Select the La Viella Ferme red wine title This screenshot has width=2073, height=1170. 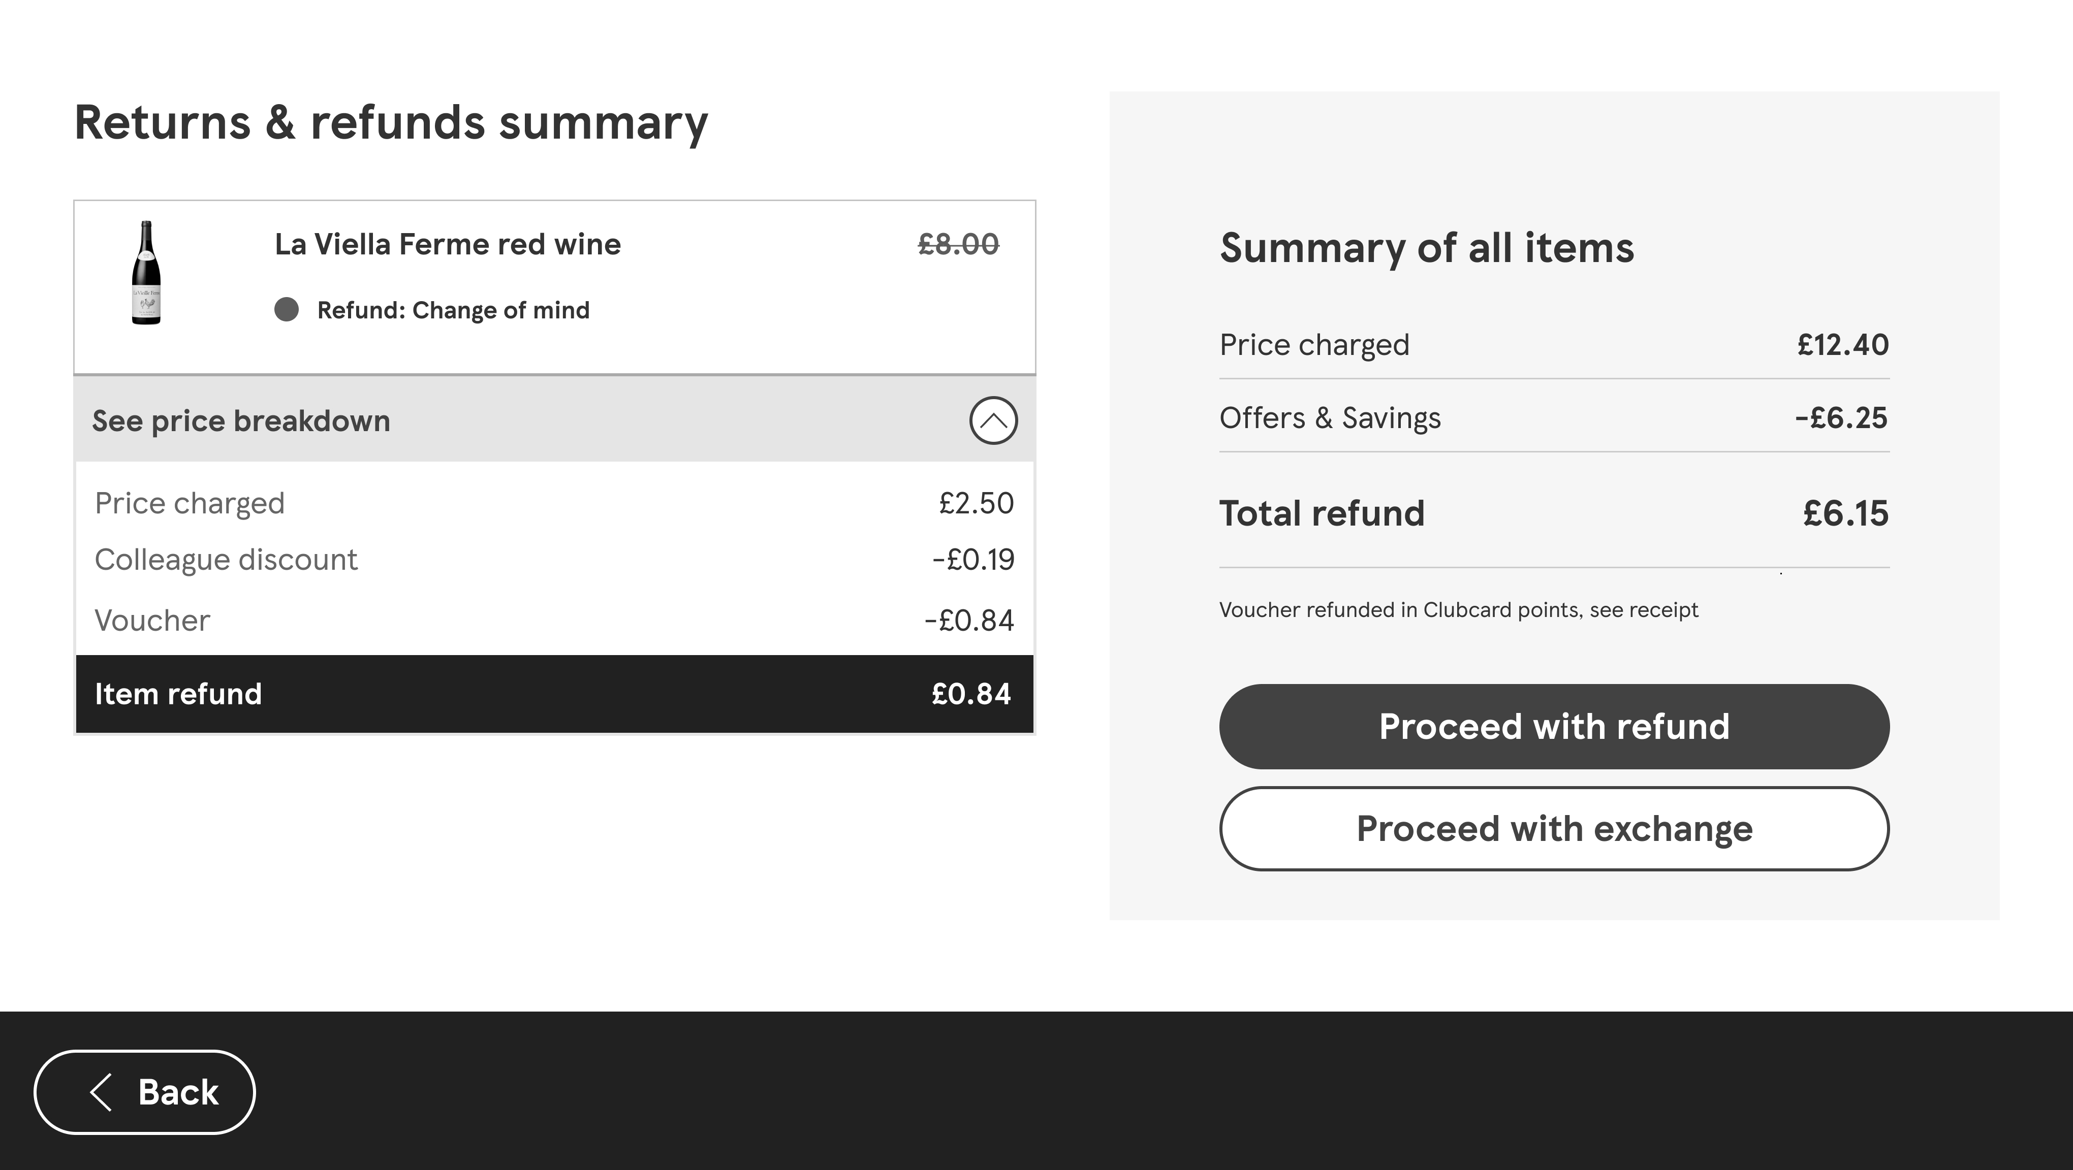click(x=448, y=244)
